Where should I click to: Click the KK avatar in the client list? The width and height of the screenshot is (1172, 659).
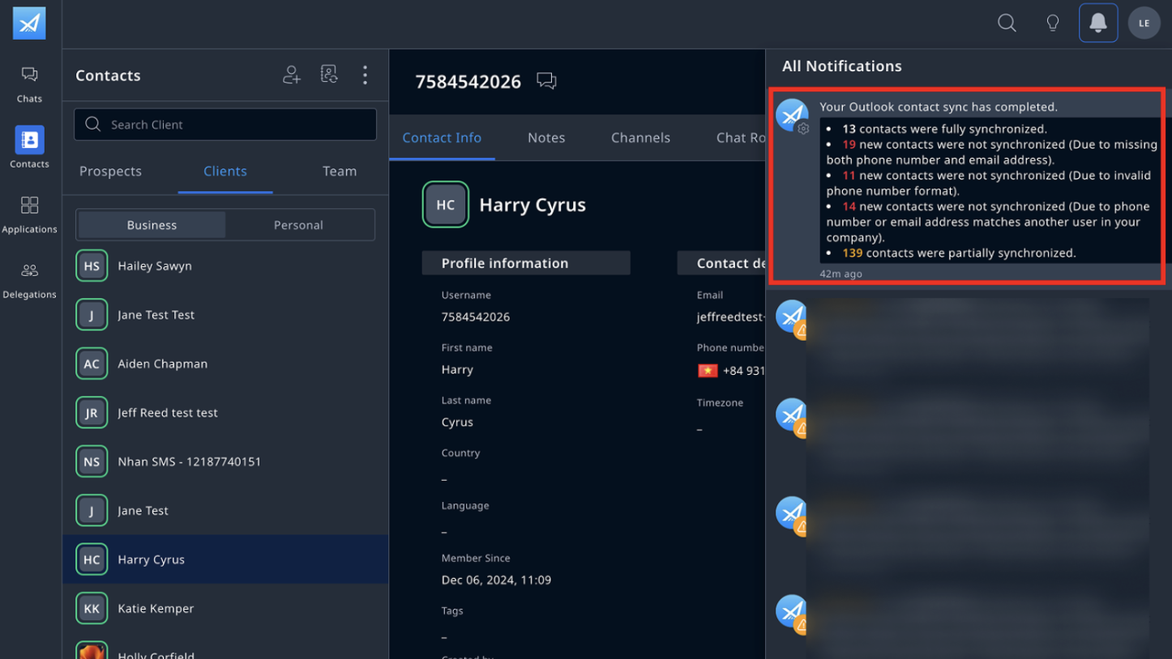(x=92, y=608)
